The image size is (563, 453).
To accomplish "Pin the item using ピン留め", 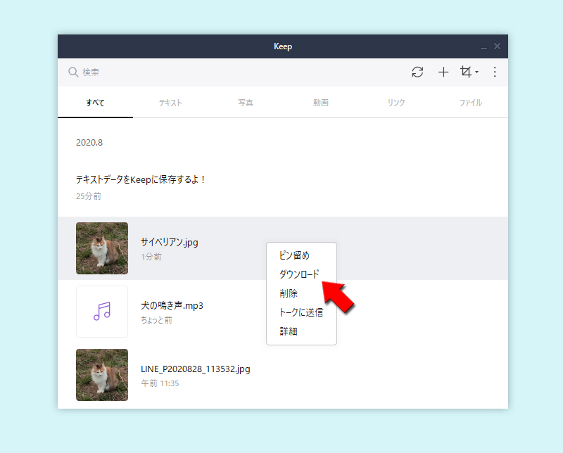I will 291,255.
